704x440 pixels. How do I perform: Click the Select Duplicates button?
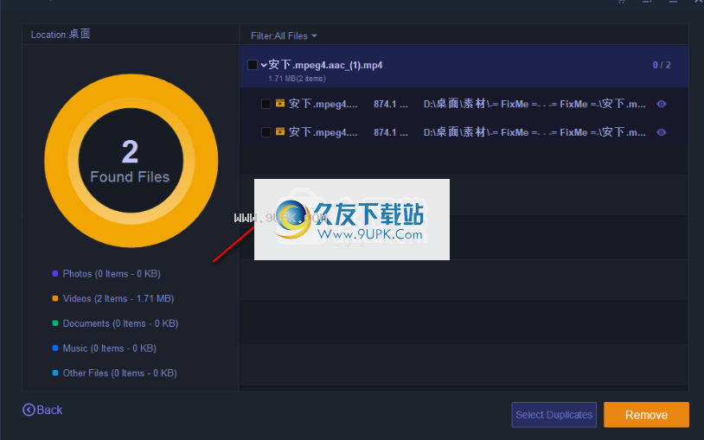[x=554, y=414]
